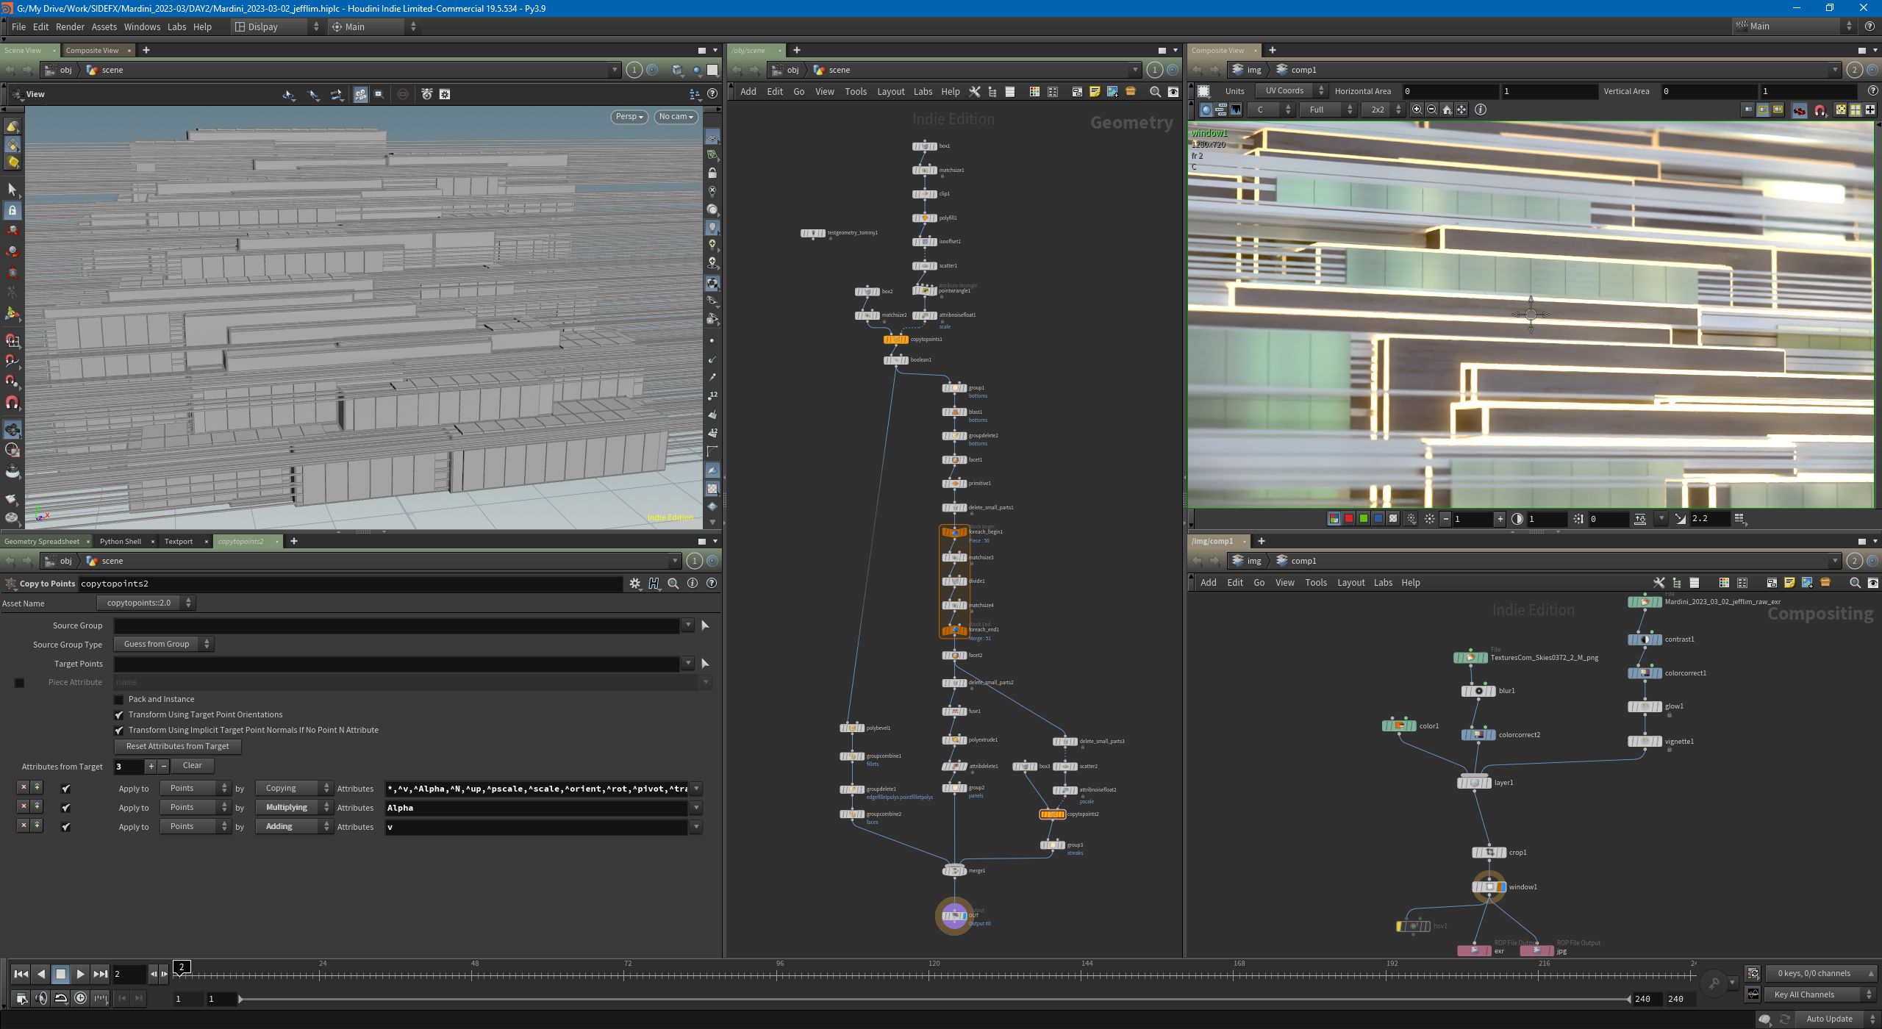Switch to the Geometry Spreadsheet tab
The image size is (1882, 1029).
tap(42, 542)
